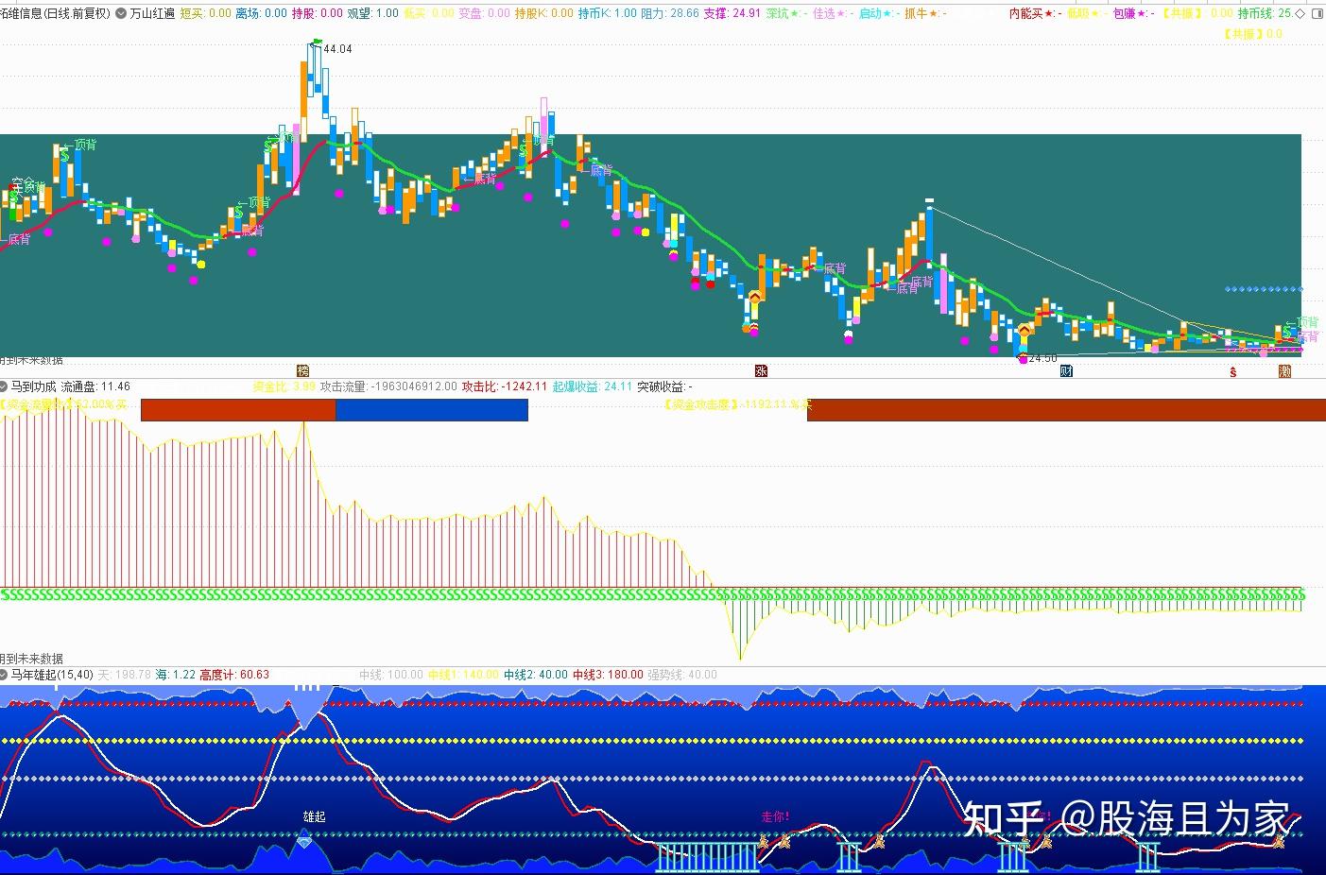
Task: Click the 突破收益 label in middle panel
Action: click(664, 386)
